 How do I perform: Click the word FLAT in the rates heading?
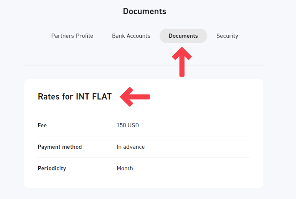pos(102,97)
